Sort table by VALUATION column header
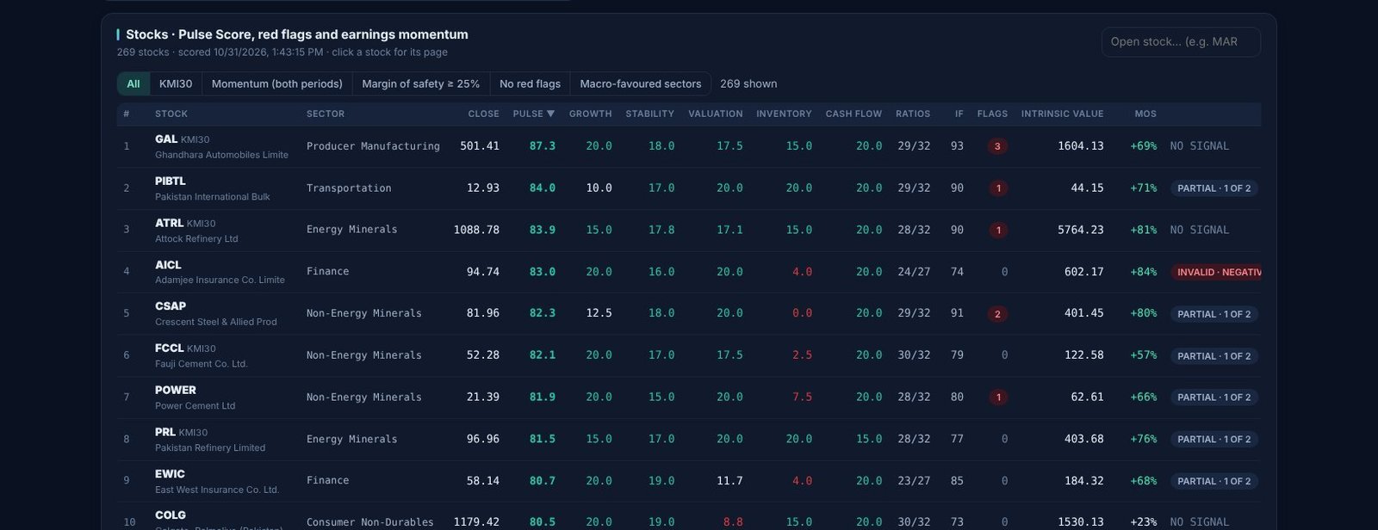1378x530 pixels. tap(715, 114)
